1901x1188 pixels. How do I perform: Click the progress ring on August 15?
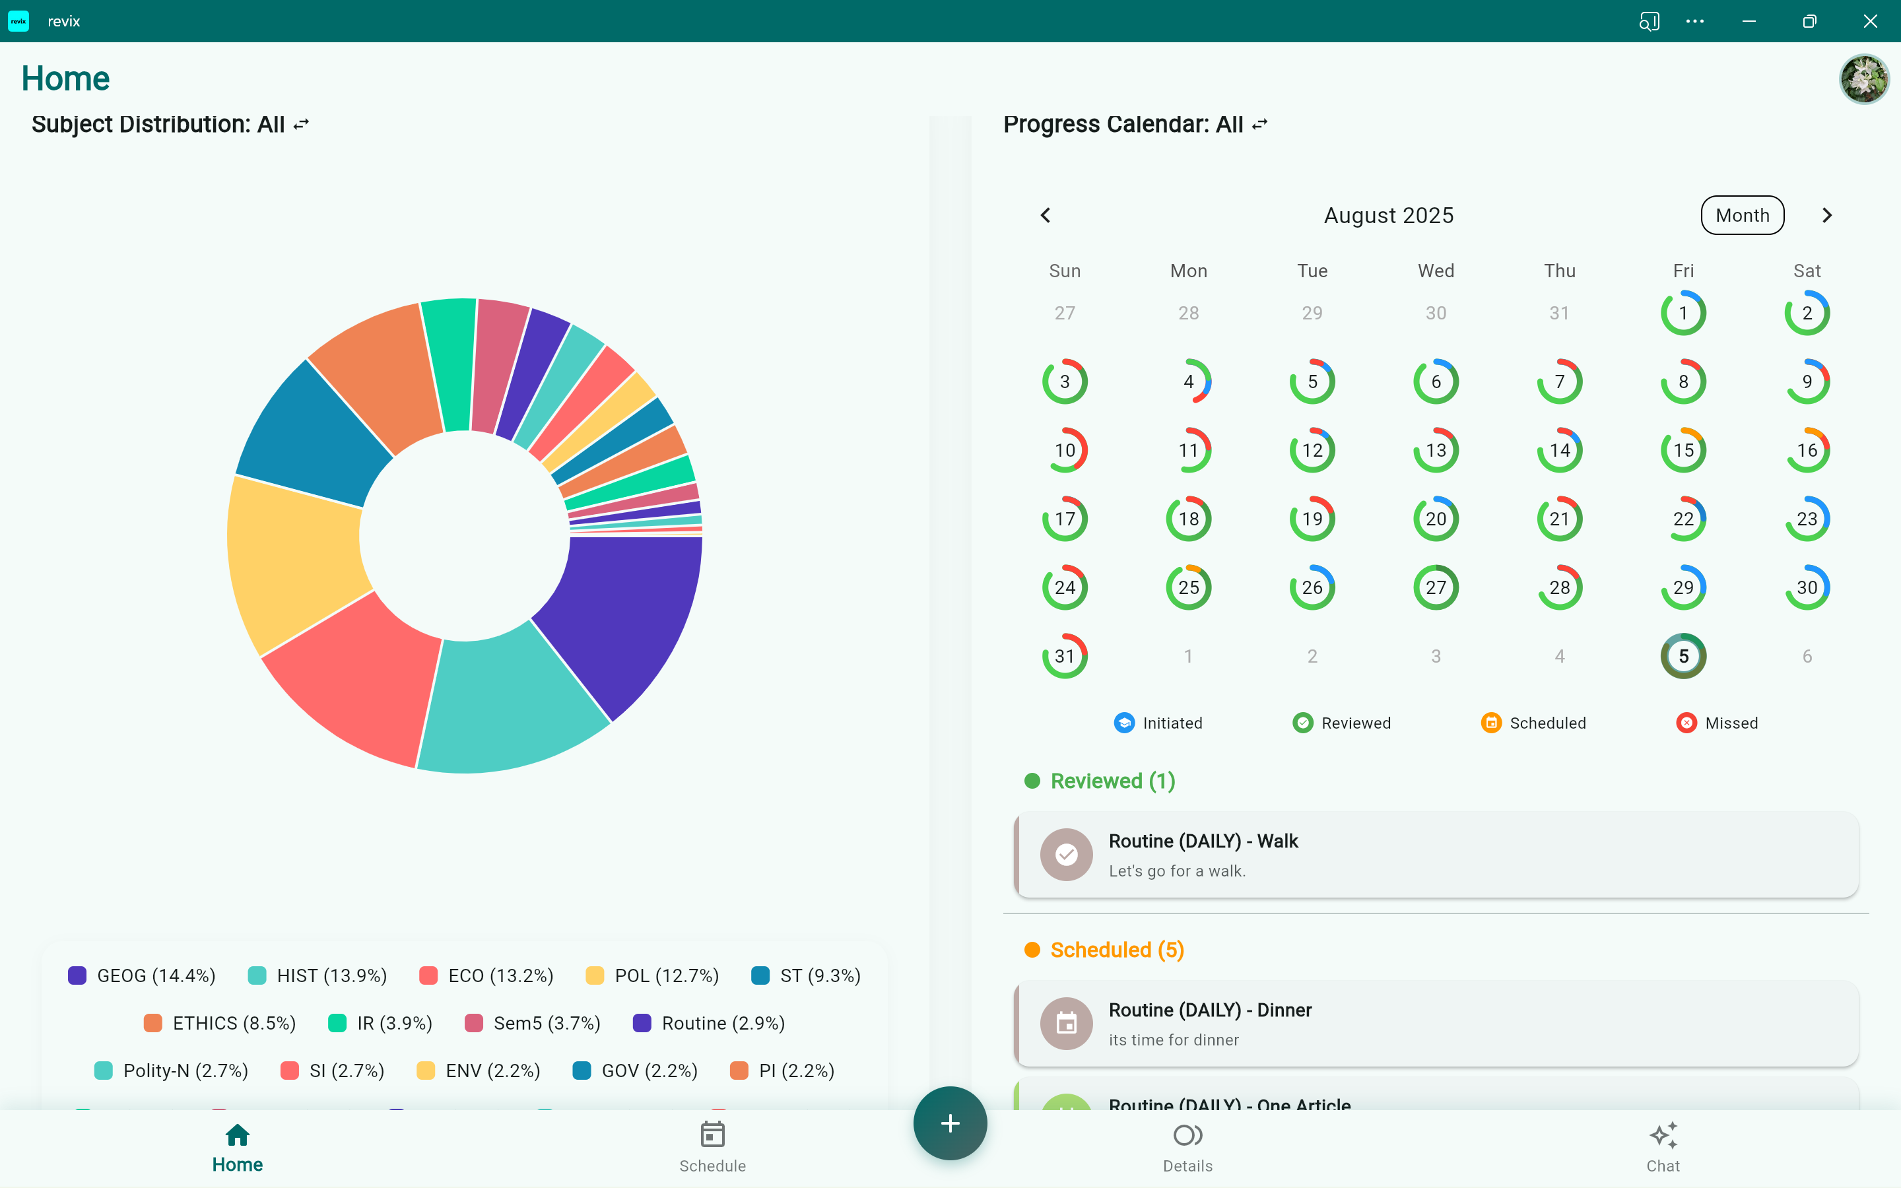click(1683, 449)
